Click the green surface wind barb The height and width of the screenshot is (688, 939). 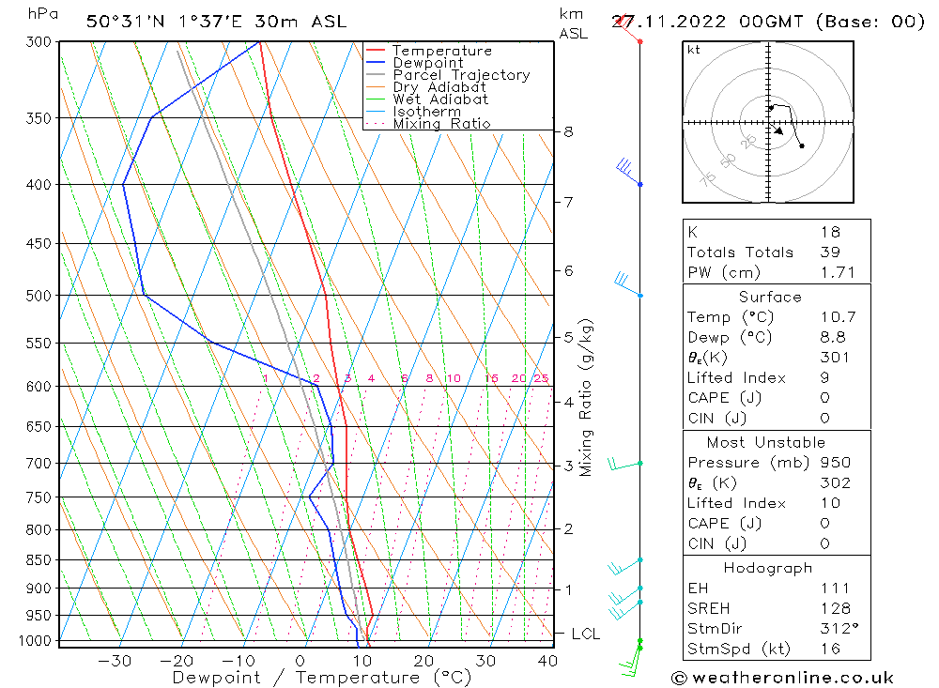632,659
